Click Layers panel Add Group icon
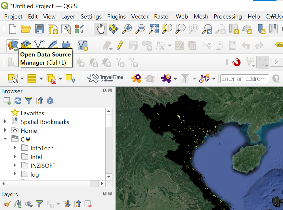The width and height of the screenshot is (283, 210). pyautogui.click(x=18, y=204)
